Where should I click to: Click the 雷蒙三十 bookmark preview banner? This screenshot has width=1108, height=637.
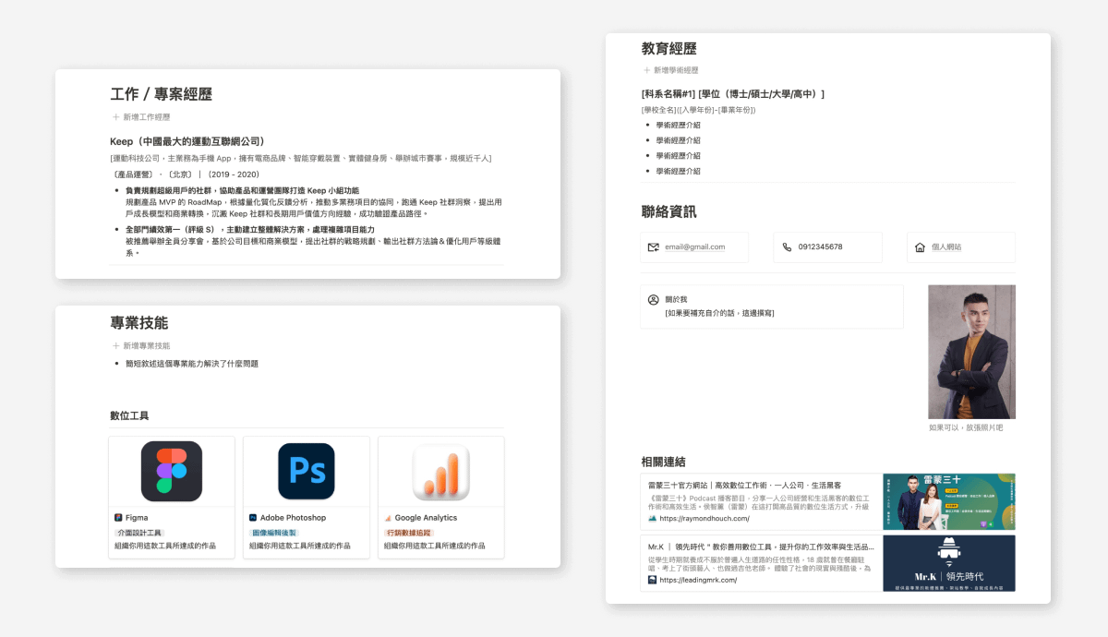[948, 501]
